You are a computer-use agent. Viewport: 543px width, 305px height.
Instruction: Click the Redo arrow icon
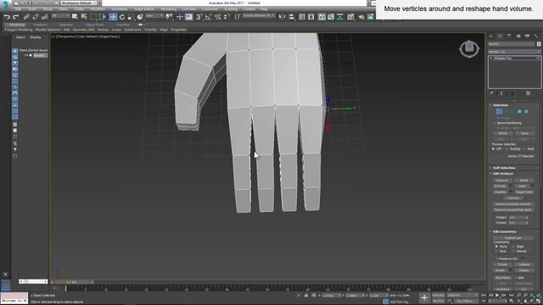(15, 17)
